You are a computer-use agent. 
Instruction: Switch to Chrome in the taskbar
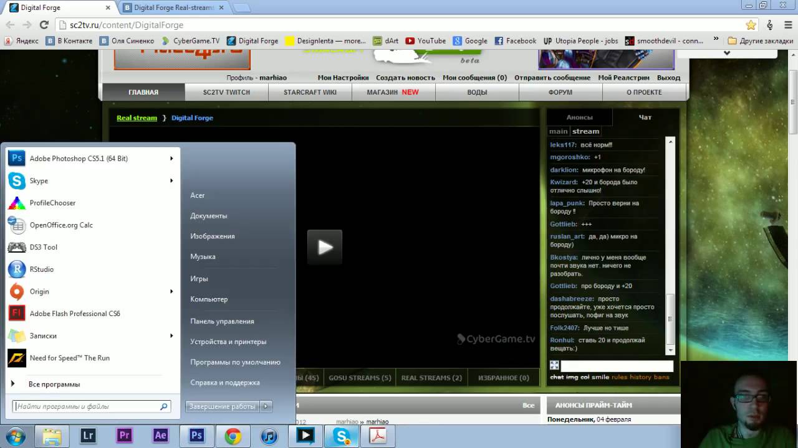tap(233, 436)
